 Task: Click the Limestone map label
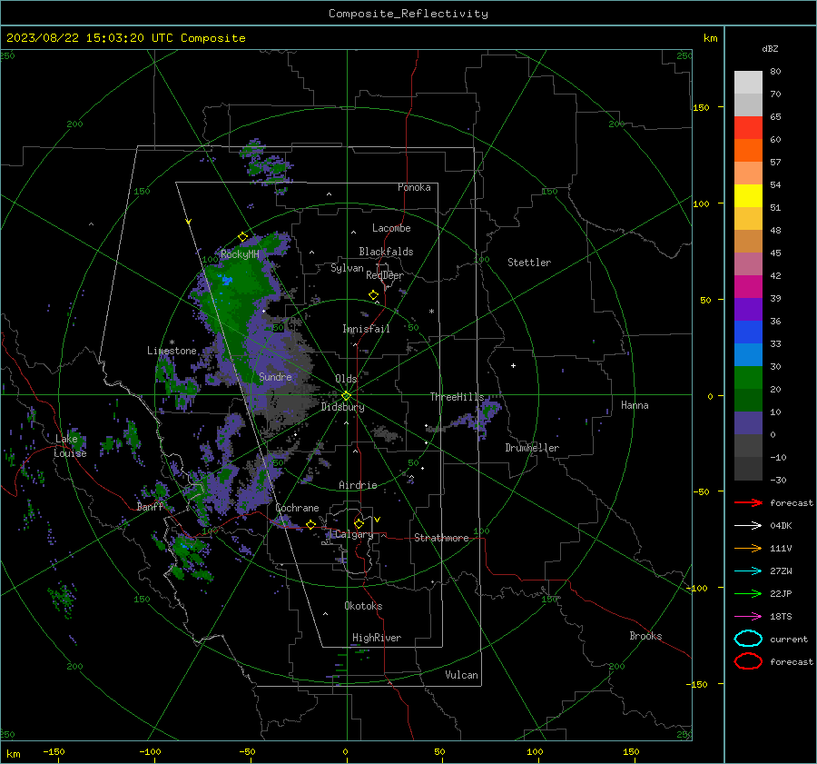[x=172, y=351]
